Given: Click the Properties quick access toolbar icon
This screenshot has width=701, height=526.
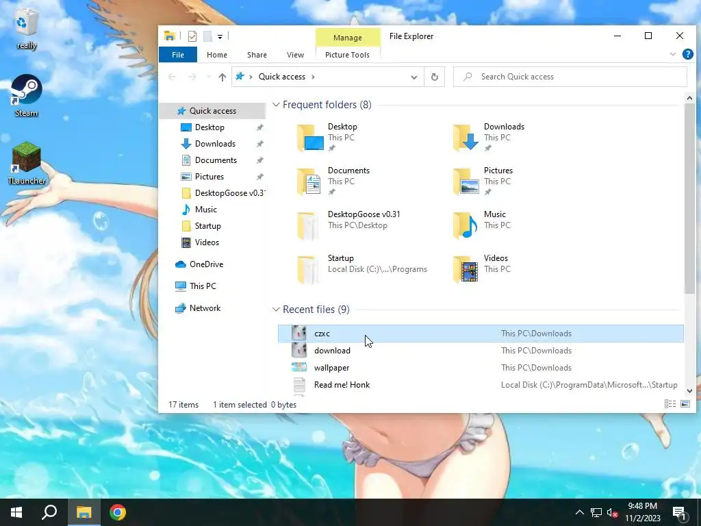Looking at the screenshot, I should 192,36.
